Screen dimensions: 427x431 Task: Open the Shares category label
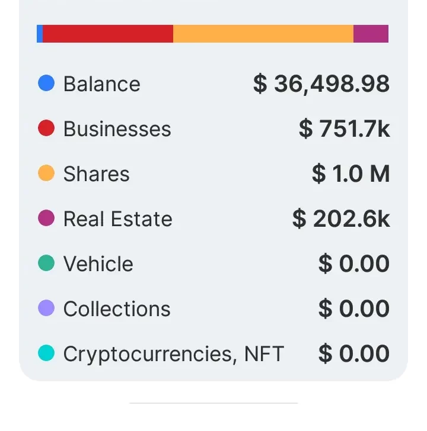click(96, 174)
